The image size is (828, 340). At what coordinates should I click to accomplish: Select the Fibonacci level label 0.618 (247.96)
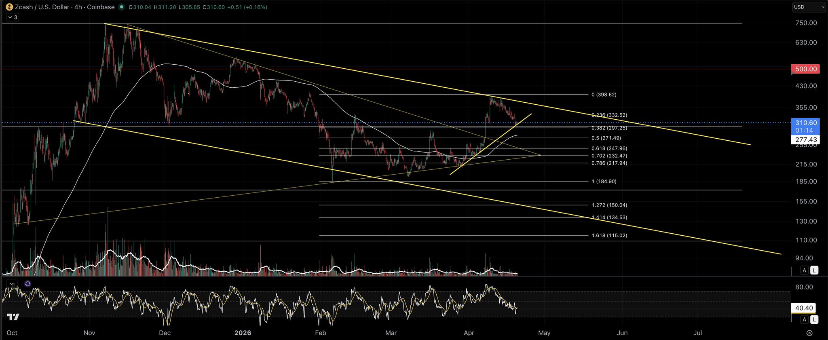point(609,148)
